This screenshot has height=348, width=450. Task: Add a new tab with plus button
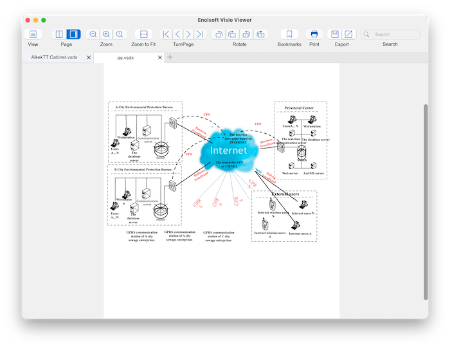[x=170, y=57]
